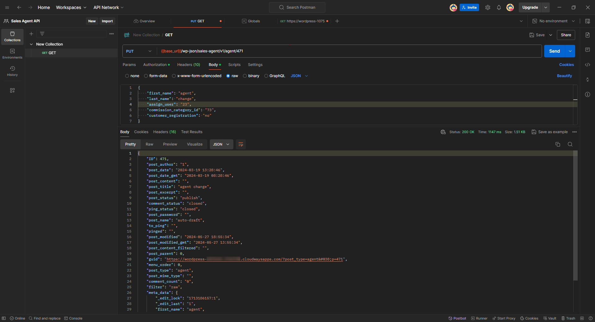Add a new request tab with plus icon
The height and width of the screenshot is (322, 595).
pos(337,21)
